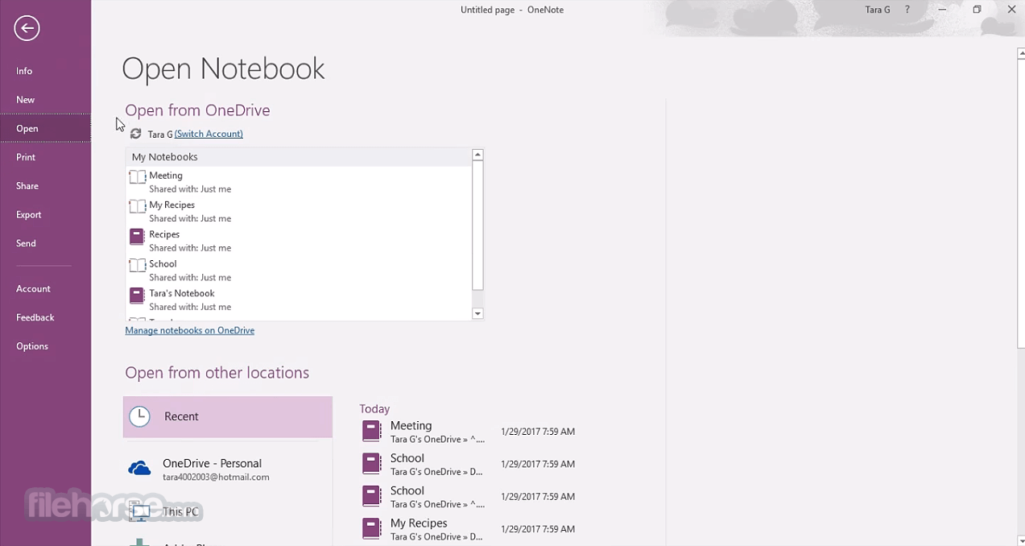The height and width of the screenshot is (546, 1025).
Task: Select the purple Recipes notebook icon
Action: [x=137, y=236]
